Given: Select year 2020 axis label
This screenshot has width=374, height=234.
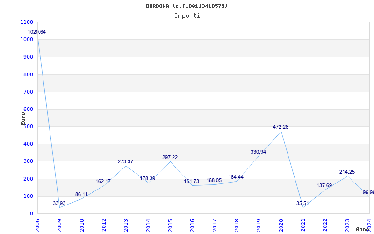Looking at the screenshot, I should [281, 226].
